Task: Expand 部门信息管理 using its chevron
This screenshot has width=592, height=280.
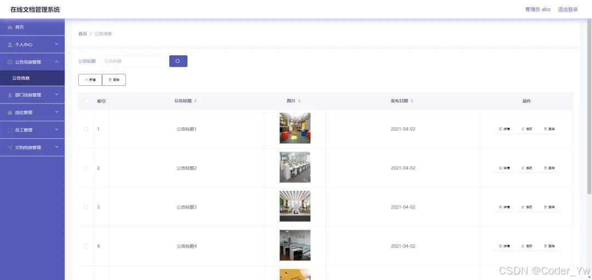Action: 56,95
